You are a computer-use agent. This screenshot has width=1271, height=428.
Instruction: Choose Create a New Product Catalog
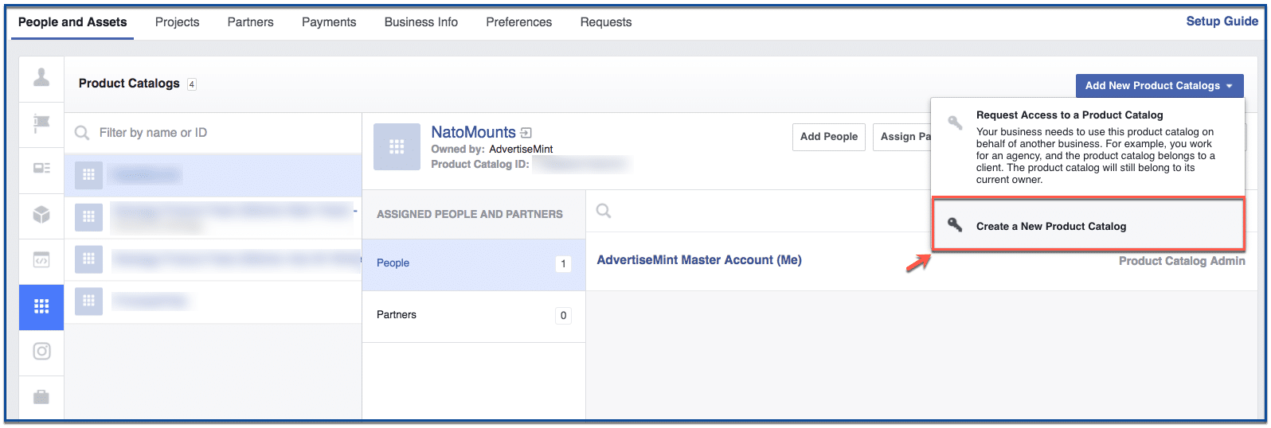[x=1088, y=225]
